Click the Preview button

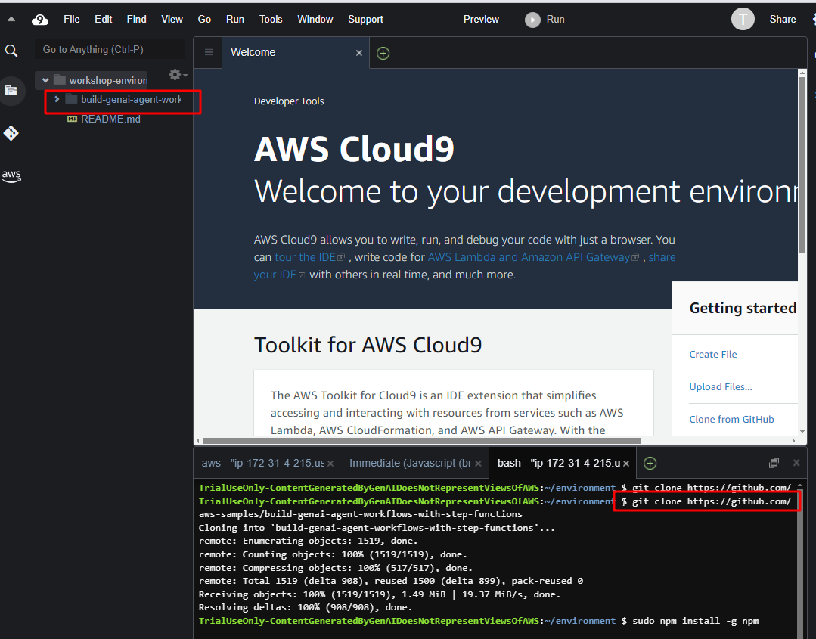point(481,19)
